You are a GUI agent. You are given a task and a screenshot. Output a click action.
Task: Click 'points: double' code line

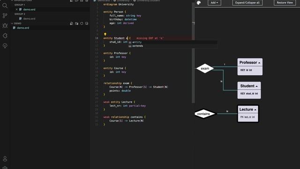pos(120,91)
